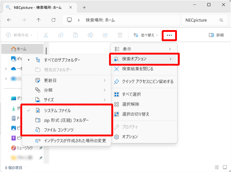231x172 pixels.
Task: Click the gallery icon in navigation pane
Action: point(13,59)
